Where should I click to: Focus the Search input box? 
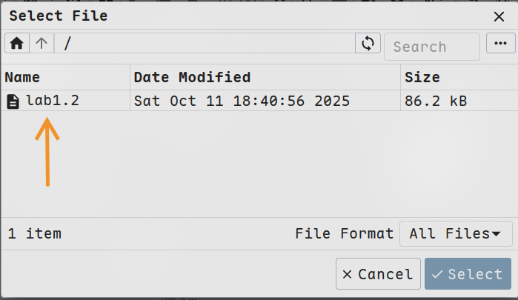pos(431,47)
